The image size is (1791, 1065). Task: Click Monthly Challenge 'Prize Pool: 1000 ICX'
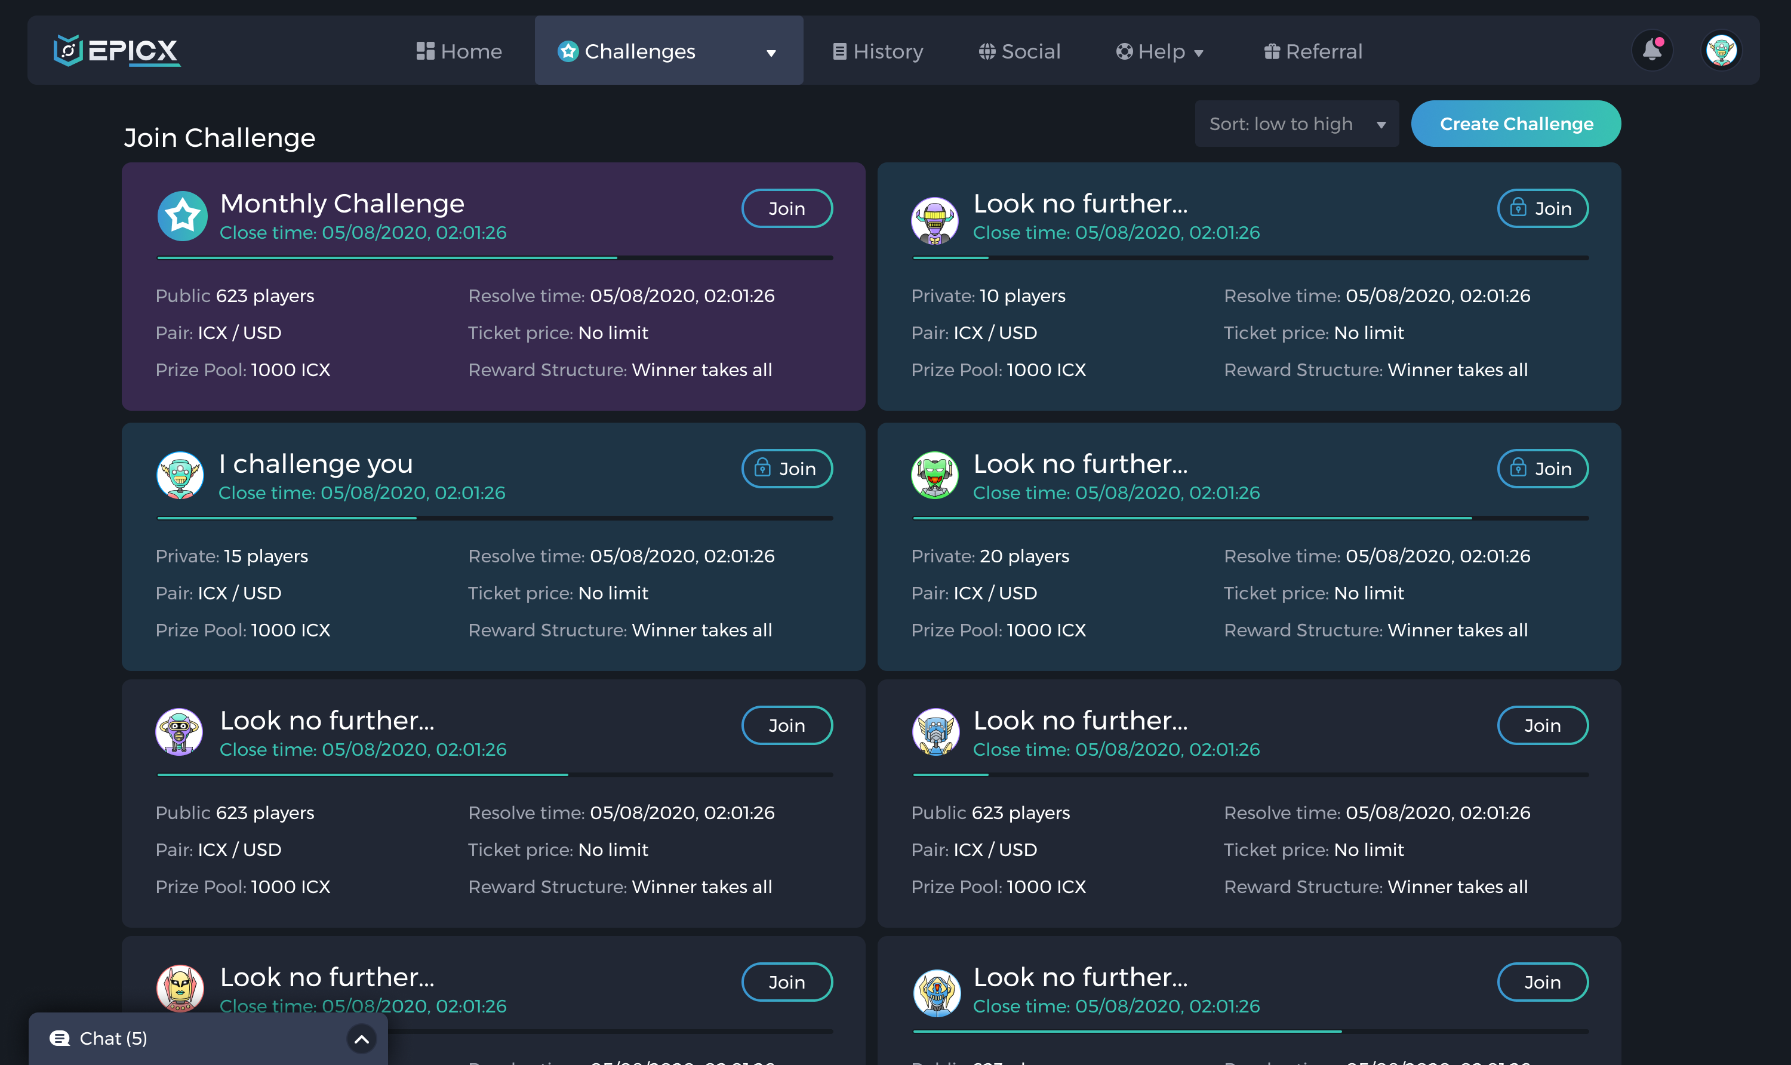(x=242, y=370)
